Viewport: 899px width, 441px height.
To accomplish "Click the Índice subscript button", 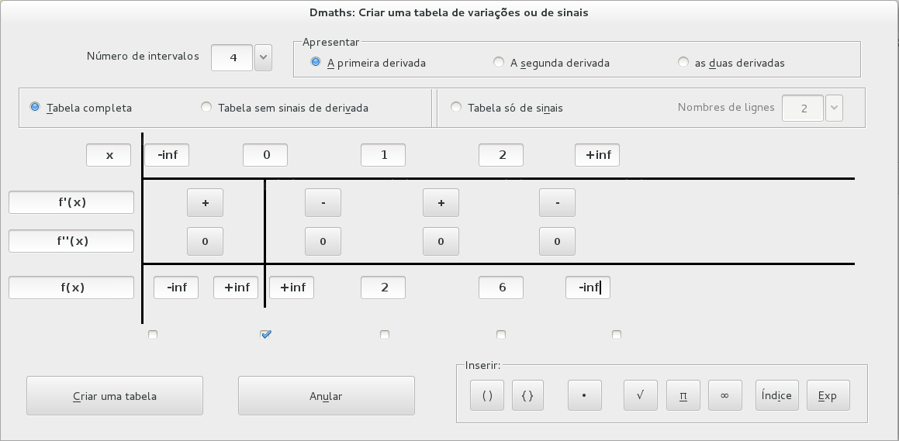I will (776, 395).
